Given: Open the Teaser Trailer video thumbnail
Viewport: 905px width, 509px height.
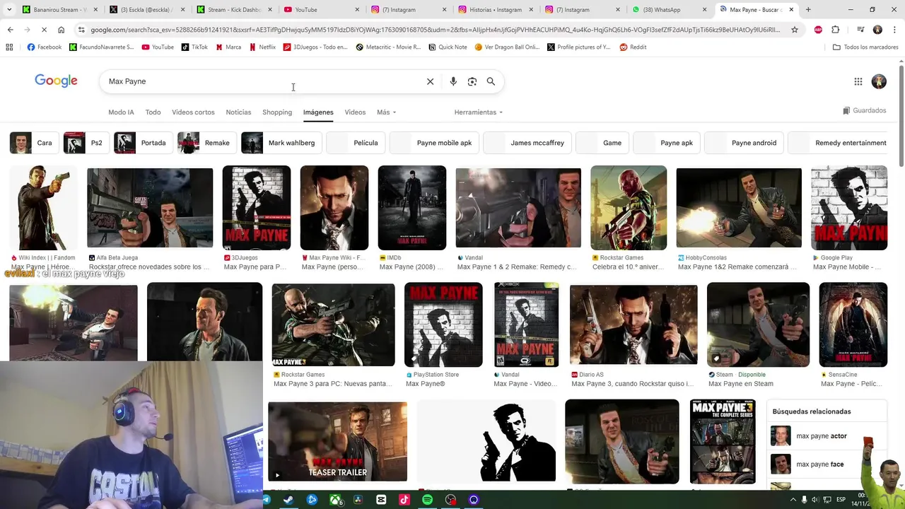Looking at the screenshot, I should click(x=337, y=442).
